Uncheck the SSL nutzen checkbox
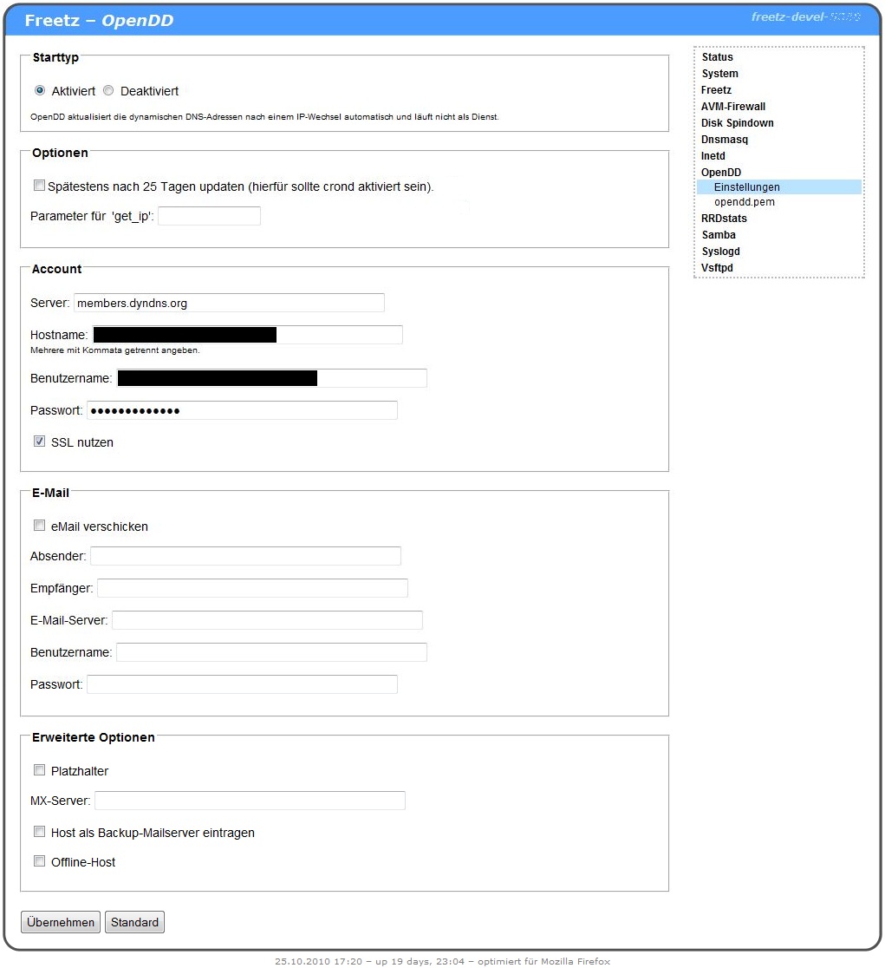885x968 pixels. [x=39, y=441]
